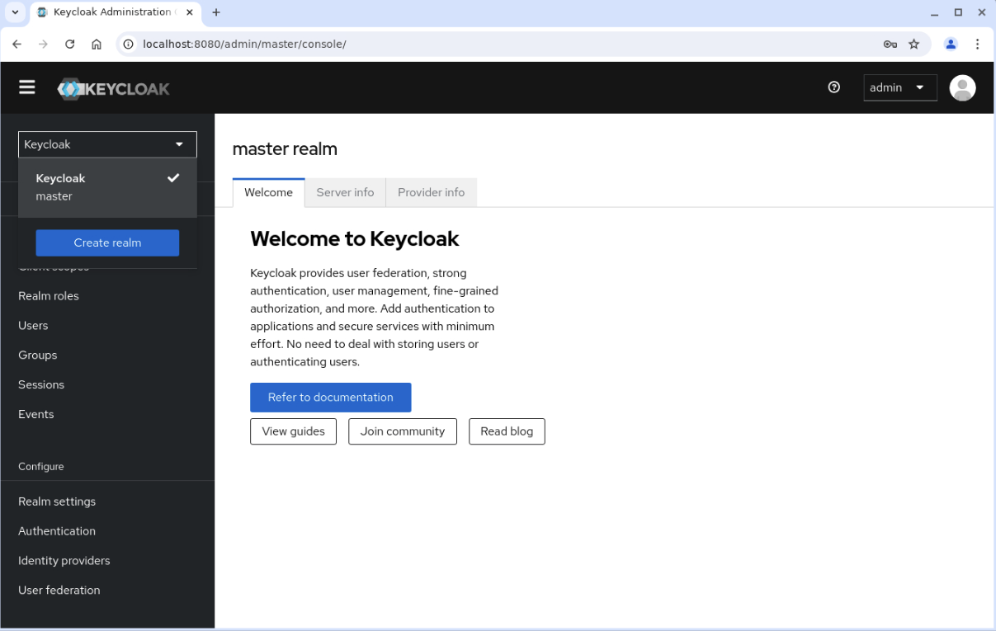Click the Create realm button

(x=107, y=243)
